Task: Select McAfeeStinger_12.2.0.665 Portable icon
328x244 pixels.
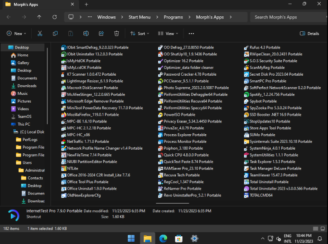Action: click(63, 95)
